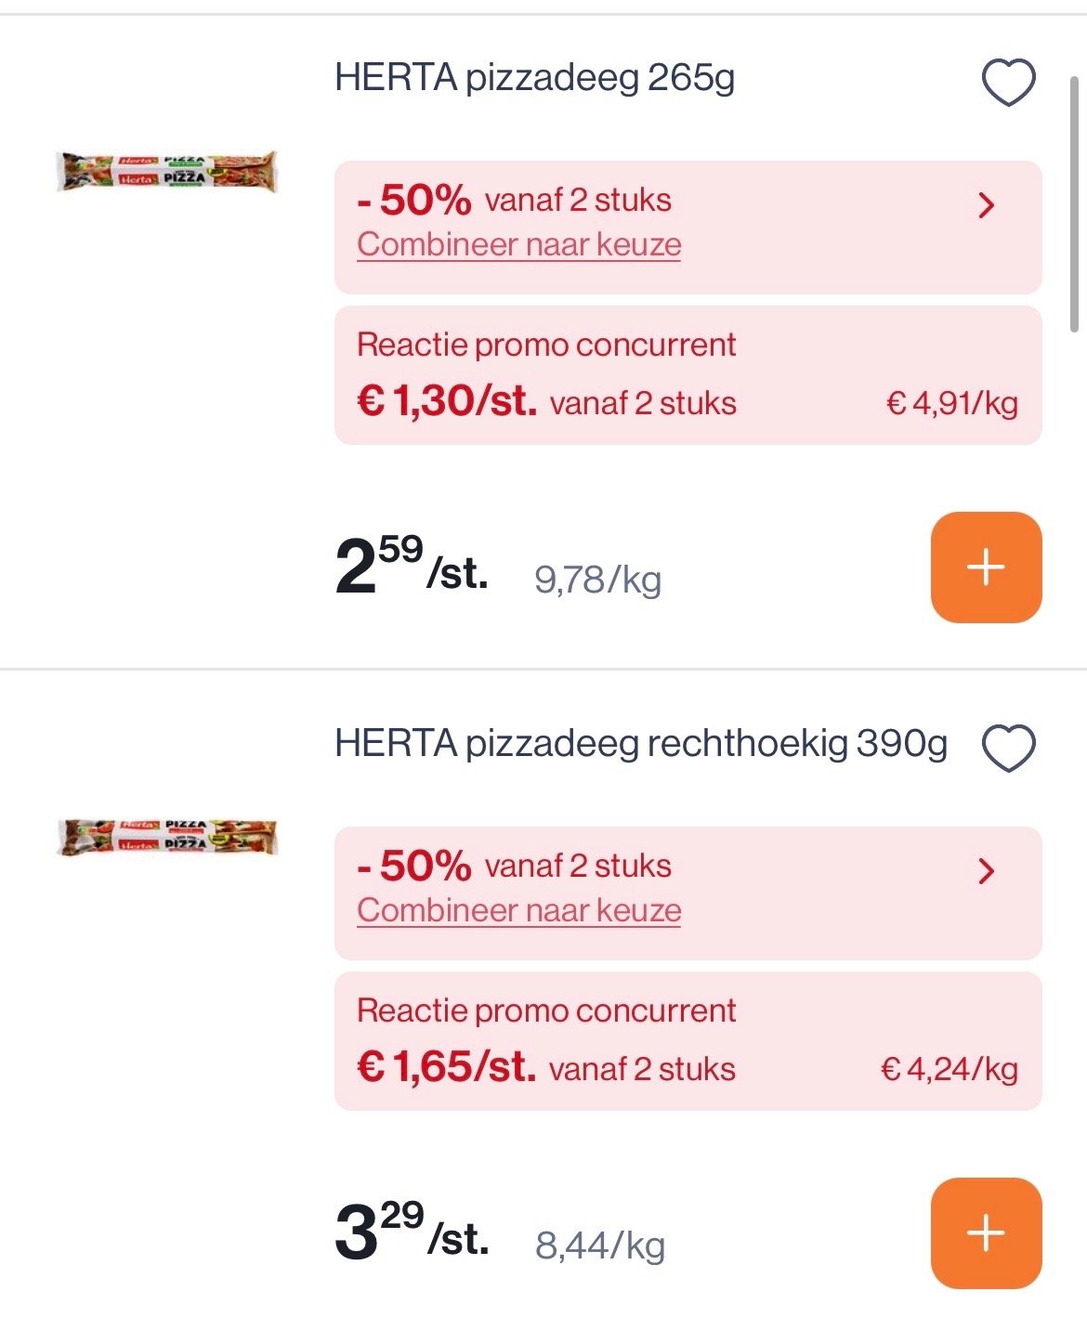
Task: Add HERTA pizzadeeg 265g to cart
Action: tap(986, 567)
